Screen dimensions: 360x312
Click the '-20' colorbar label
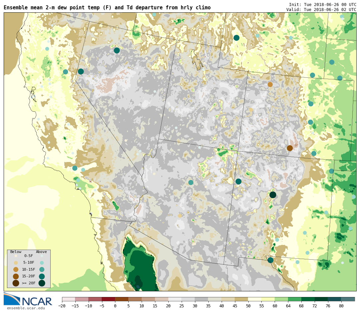click(62, 306)
